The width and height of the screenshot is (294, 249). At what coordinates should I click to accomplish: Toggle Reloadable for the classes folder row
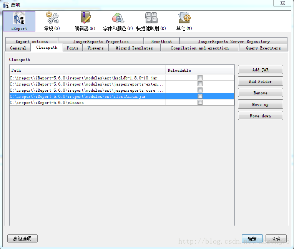click(x=200, y=102)
